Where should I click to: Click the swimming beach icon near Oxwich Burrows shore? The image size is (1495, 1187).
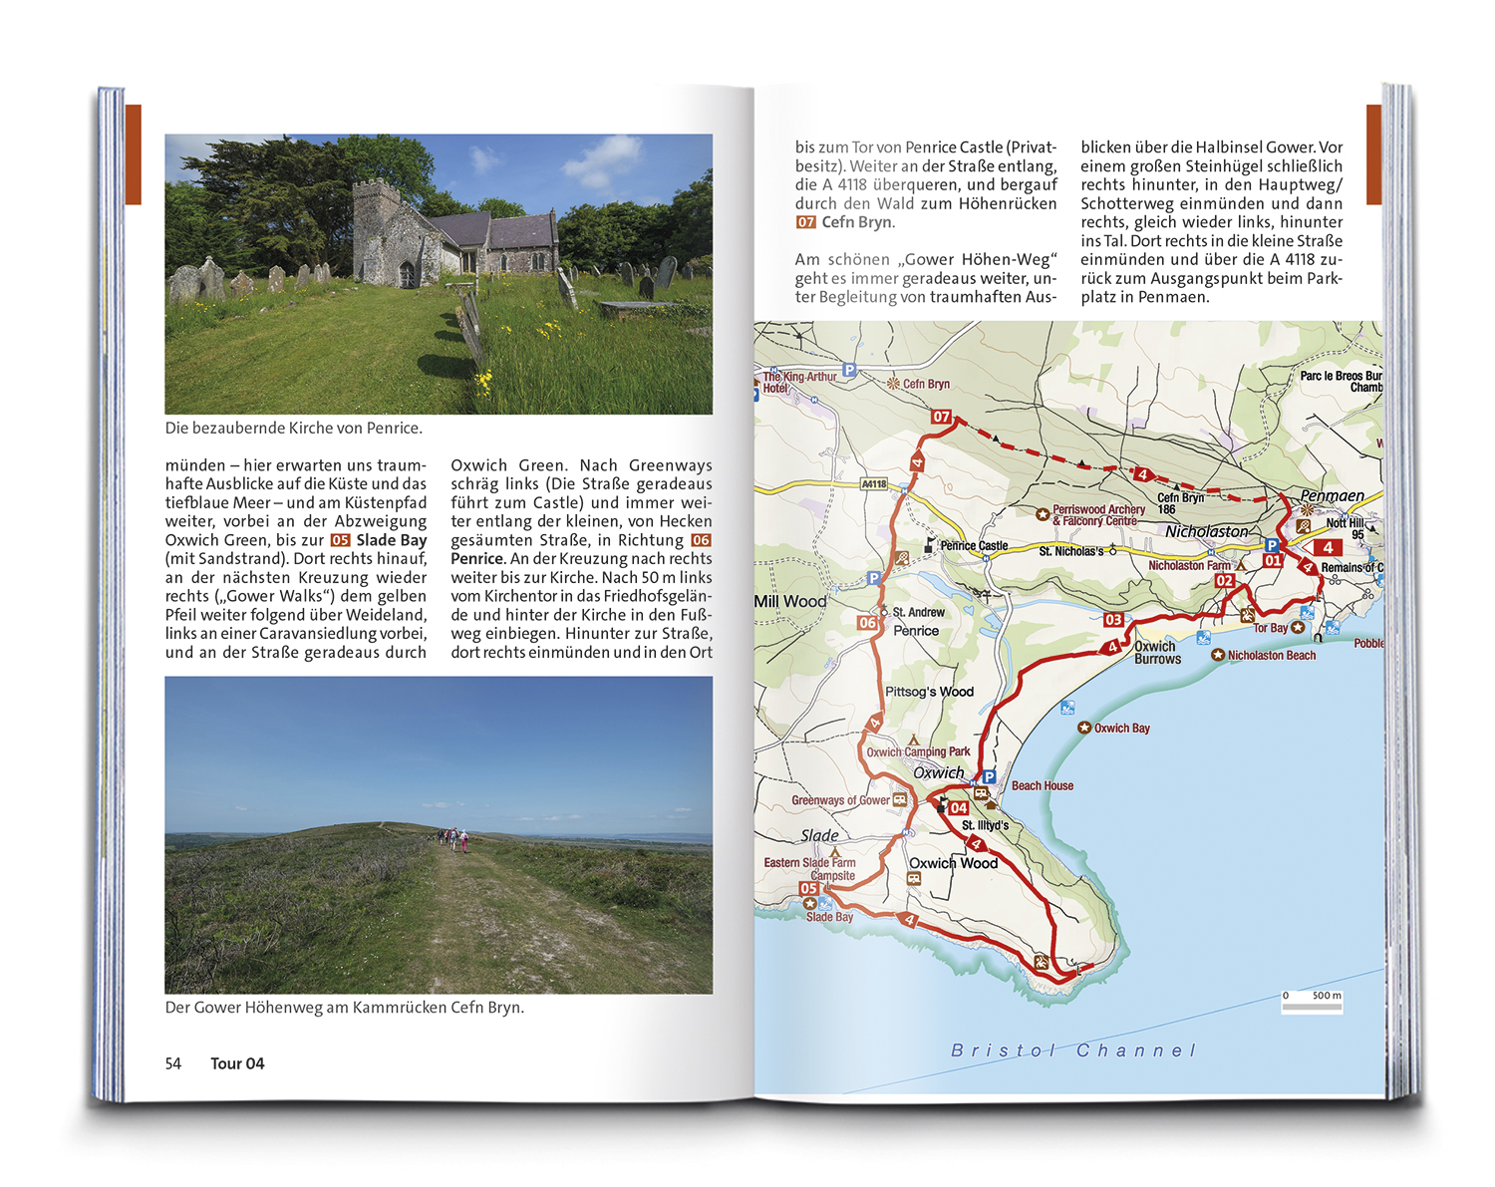tap(1204, 637)
